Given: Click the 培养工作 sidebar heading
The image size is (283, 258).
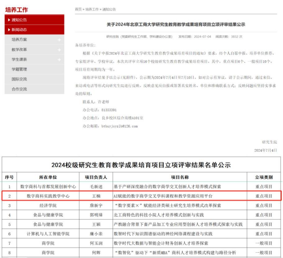Looking at the screenshot, I should pos(17,10).
